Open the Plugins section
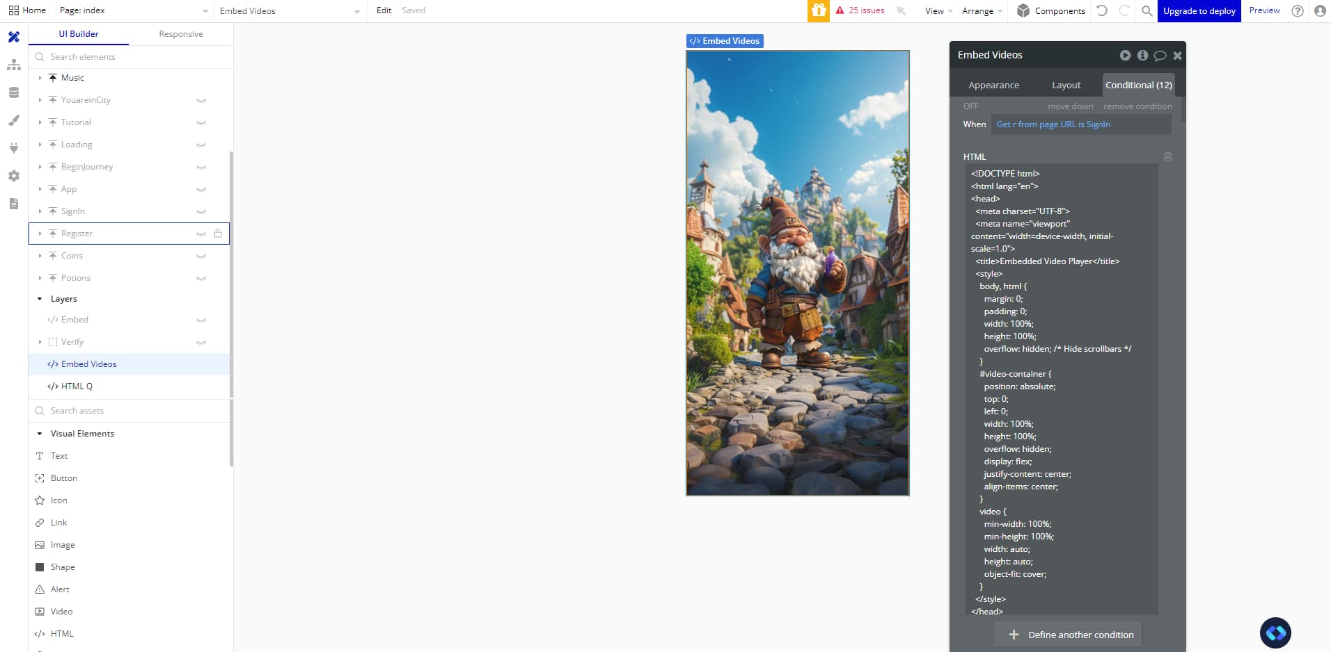Viewport: 1331px width, 652px height. [x=13, y=148]
